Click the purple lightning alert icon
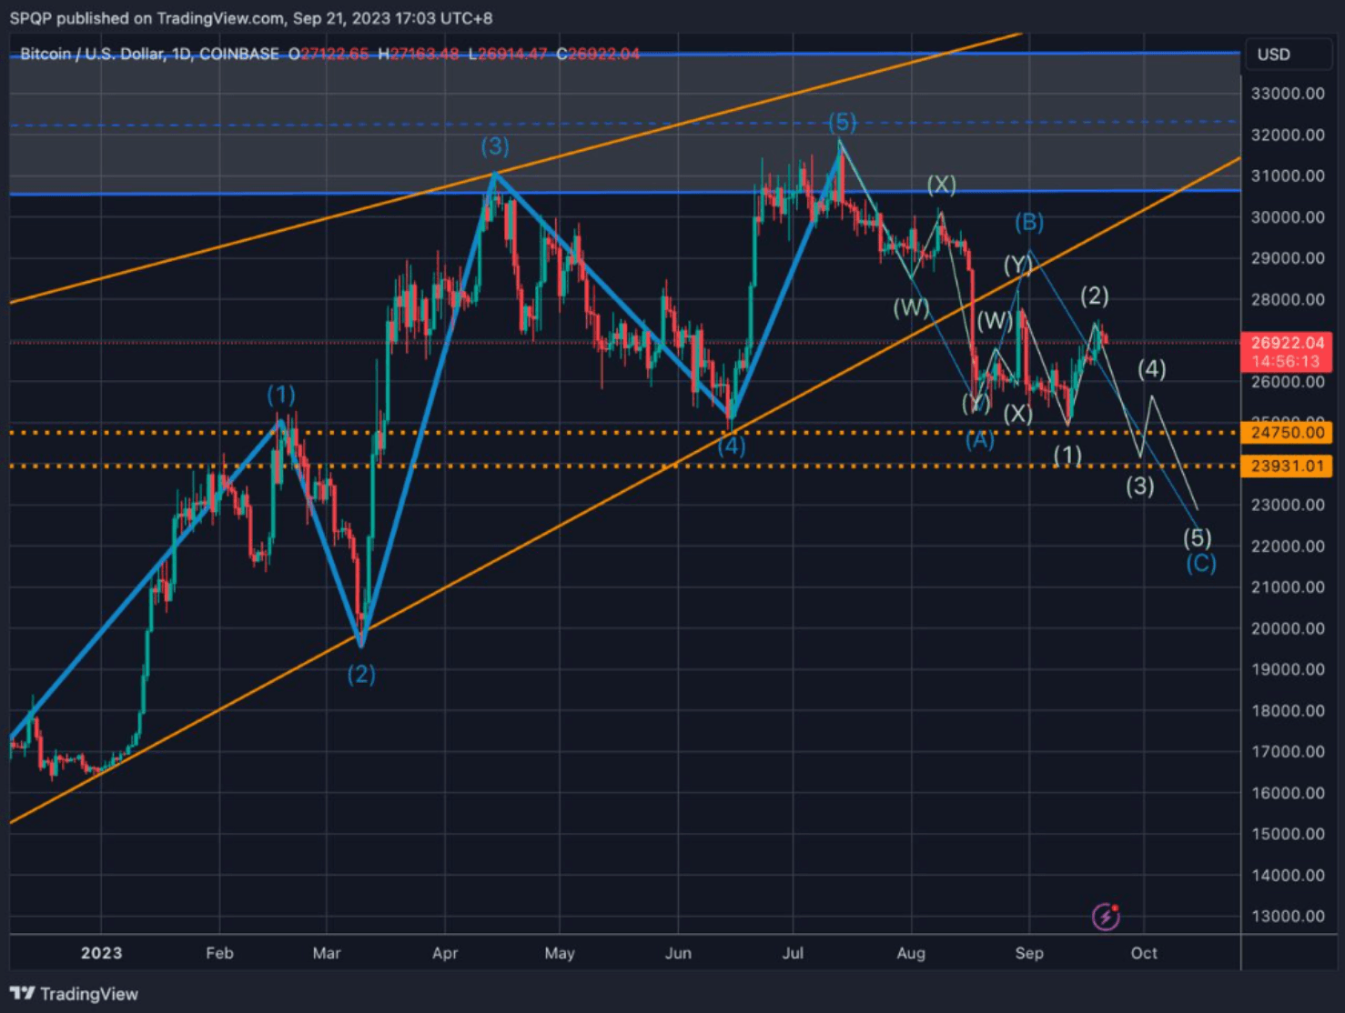 [1106, 917]
